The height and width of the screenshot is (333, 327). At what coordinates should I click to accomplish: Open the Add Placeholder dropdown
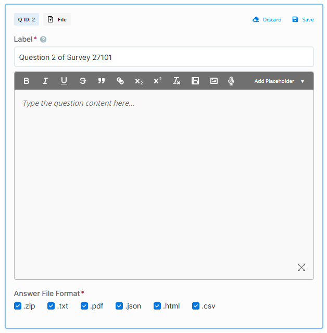pos(279,81)
